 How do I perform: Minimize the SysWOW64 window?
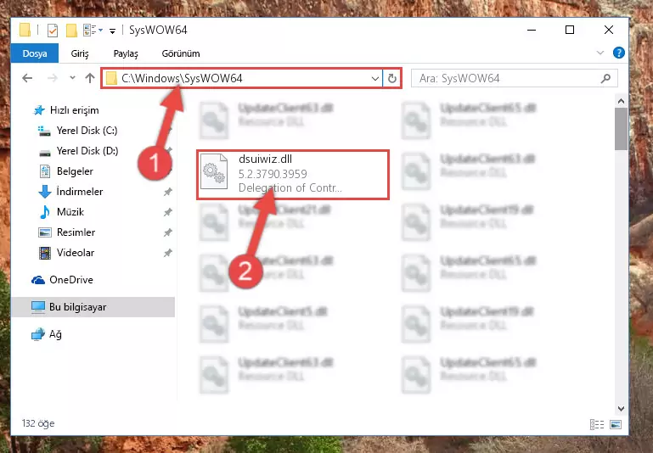point(532,30)
